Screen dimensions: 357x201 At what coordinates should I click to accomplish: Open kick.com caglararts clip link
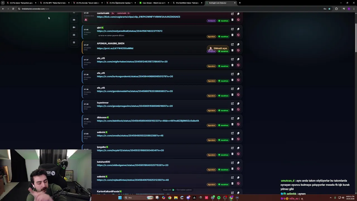[138, 17]
